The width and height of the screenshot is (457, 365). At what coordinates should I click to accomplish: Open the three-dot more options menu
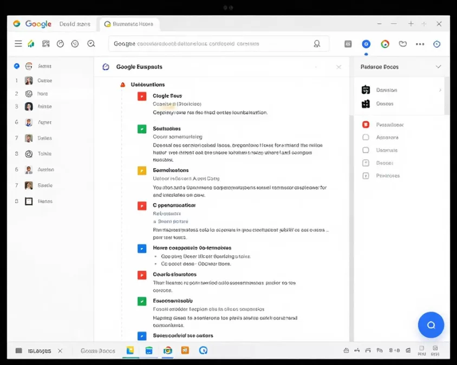tap(420, 44)
